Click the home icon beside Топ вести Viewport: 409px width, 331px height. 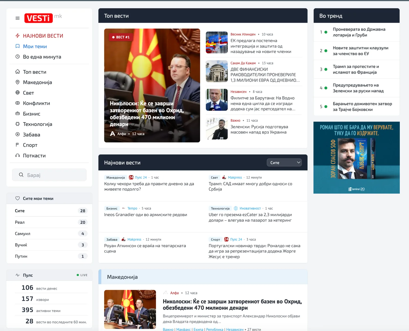pos(17,72)
